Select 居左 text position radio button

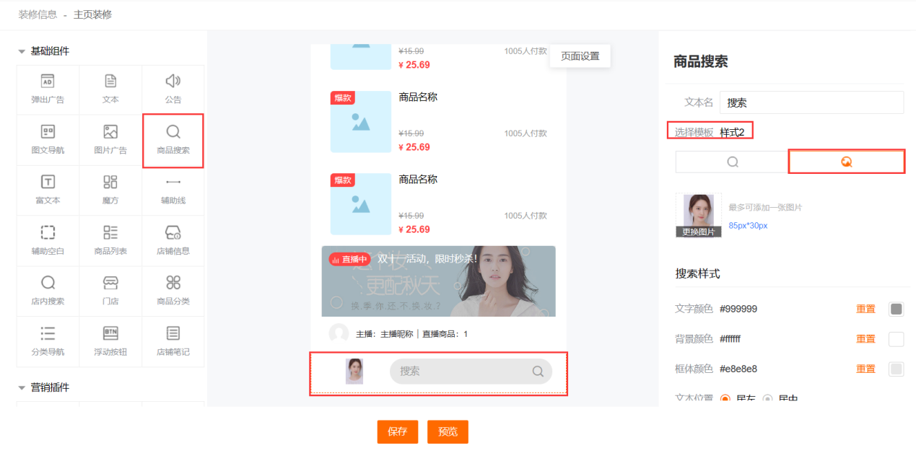point(725,399)
